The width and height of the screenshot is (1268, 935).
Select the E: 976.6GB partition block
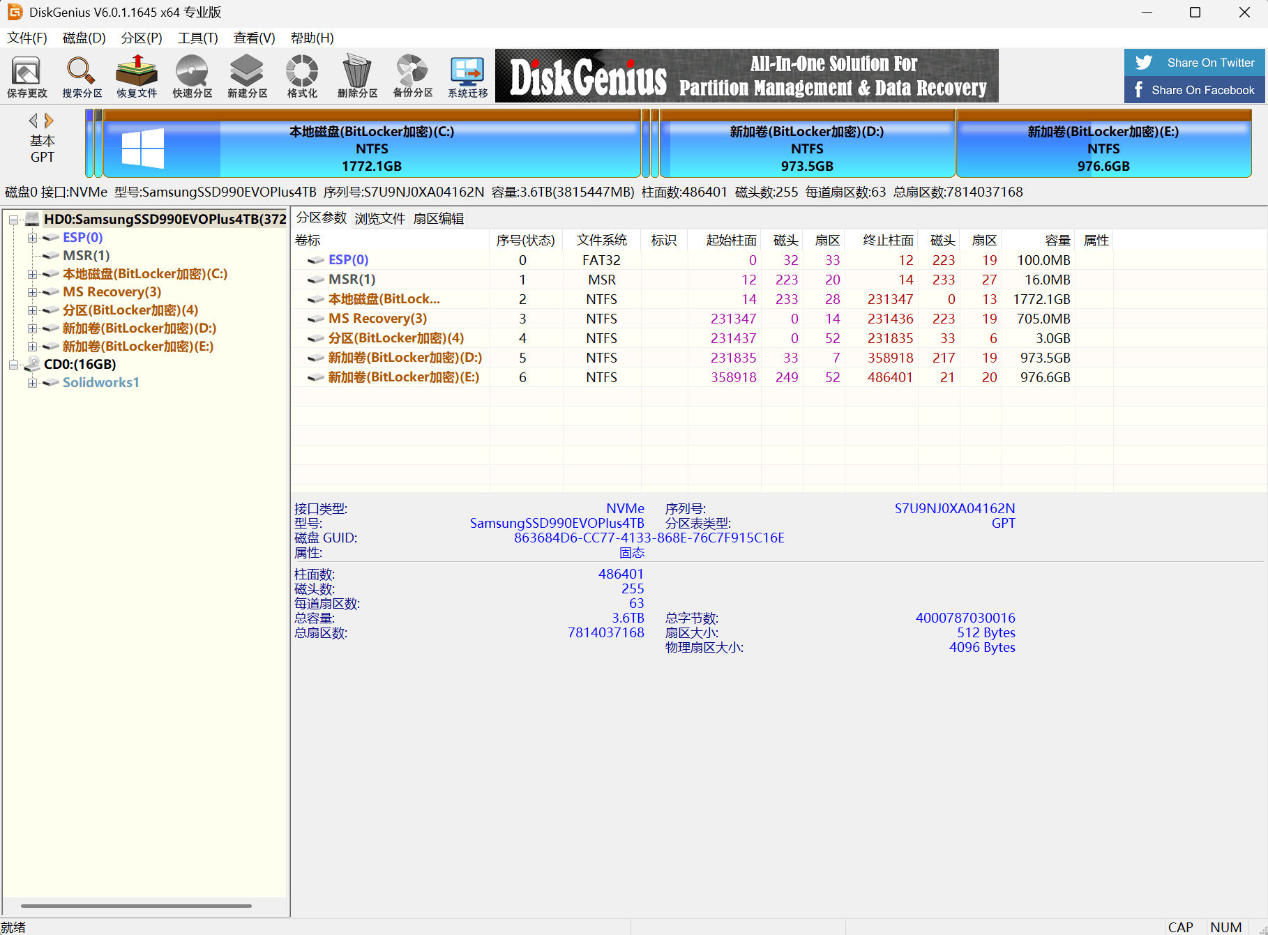point(1103,144)
